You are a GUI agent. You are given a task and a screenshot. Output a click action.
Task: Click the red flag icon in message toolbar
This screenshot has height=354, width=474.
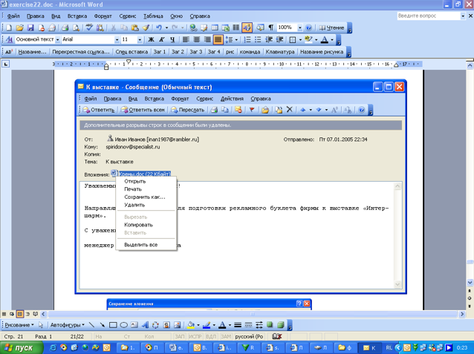(252, 110)
